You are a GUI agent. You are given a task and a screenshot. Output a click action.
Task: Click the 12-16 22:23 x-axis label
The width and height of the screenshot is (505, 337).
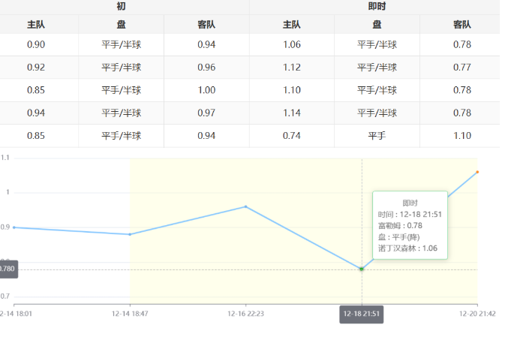click(245, 314)
